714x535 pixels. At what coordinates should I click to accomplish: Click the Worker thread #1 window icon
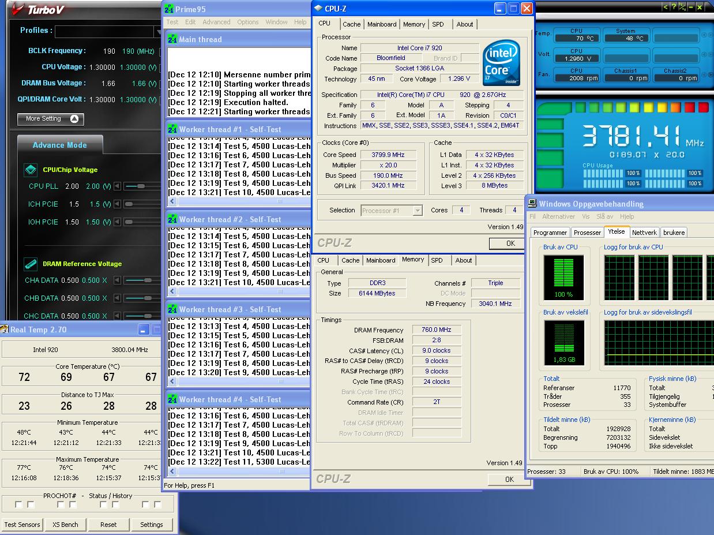click(x=172, y=129)
